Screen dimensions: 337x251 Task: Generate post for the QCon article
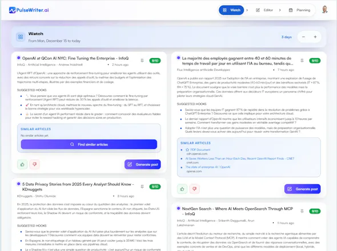tap(142, 164)
